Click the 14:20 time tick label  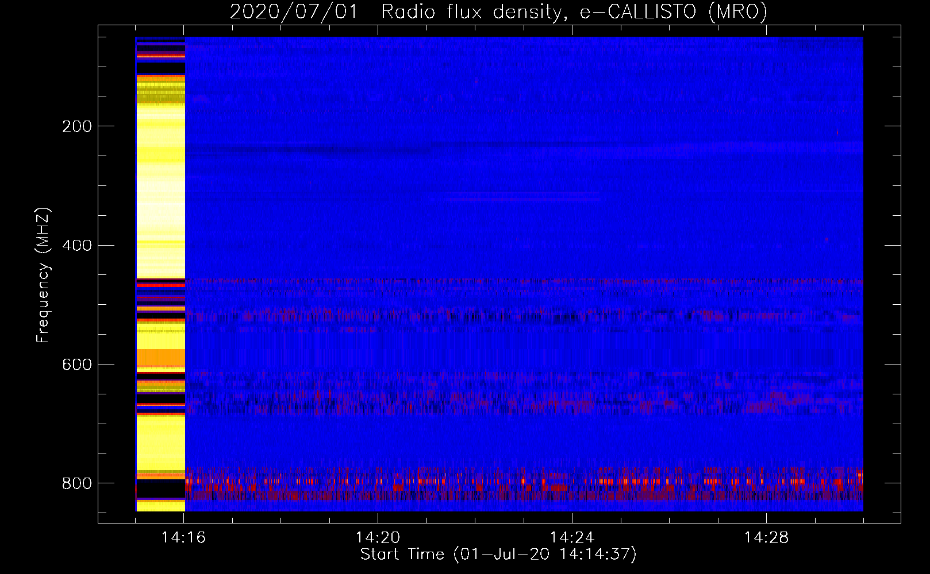pyautogui.click(x=378, y=538)
